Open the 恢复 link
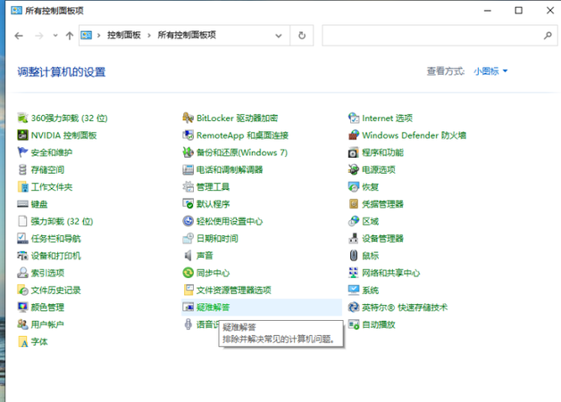This screenshot has height=402, width=561. pyautogui.click(x=371, y=186)
